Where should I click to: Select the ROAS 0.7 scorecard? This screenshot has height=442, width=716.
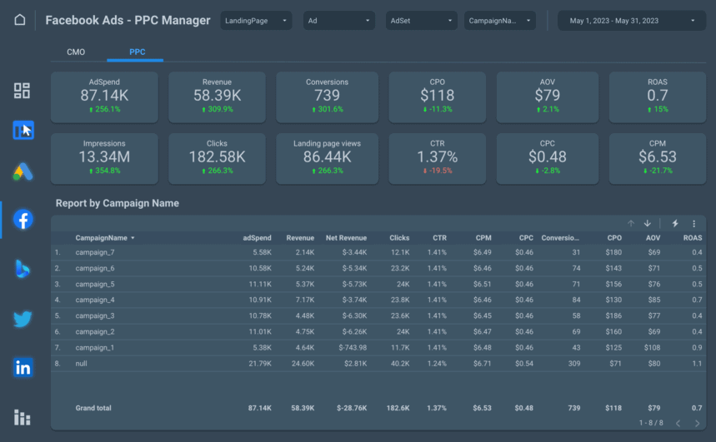click(658, 97)
